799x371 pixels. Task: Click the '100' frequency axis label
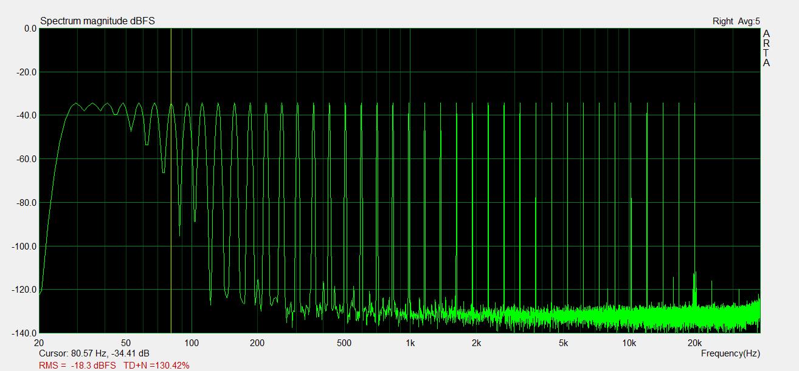pyautogui.click(x=192, y=342)
